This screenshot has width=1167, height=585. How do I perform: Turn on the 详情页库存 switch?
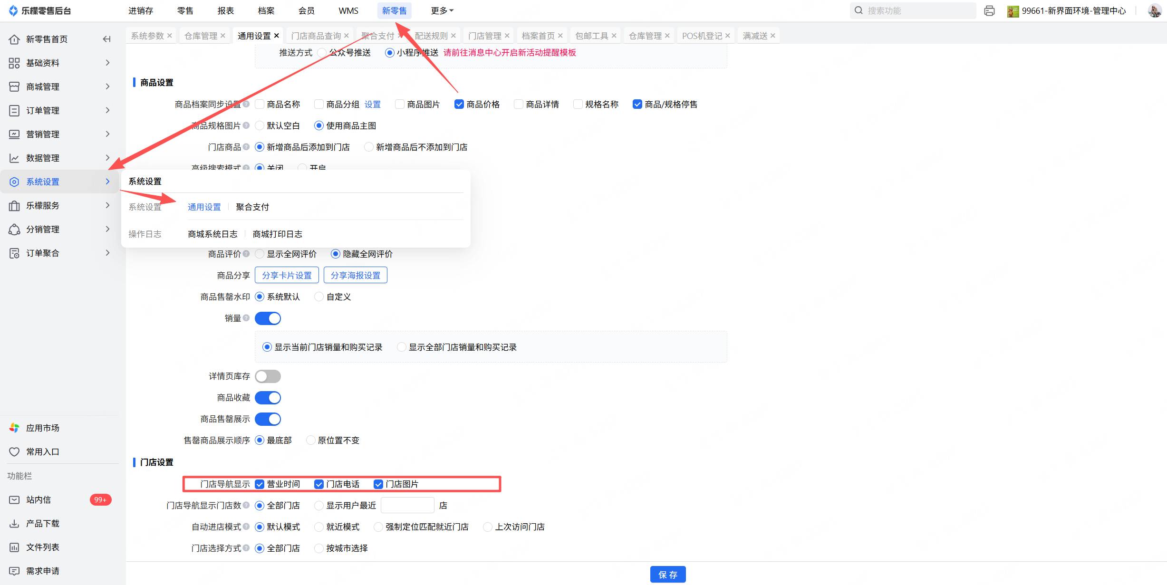268,376
